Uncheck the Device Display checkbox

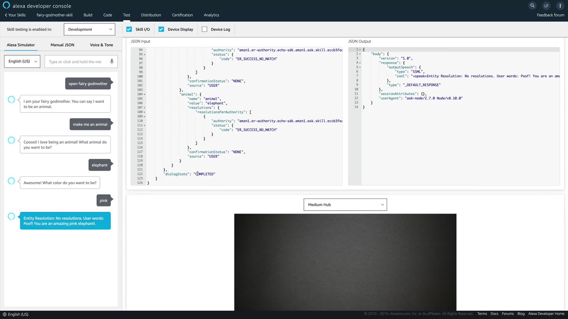161,29
